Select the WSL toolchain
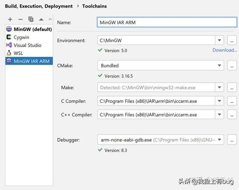 tap(29, 53)
